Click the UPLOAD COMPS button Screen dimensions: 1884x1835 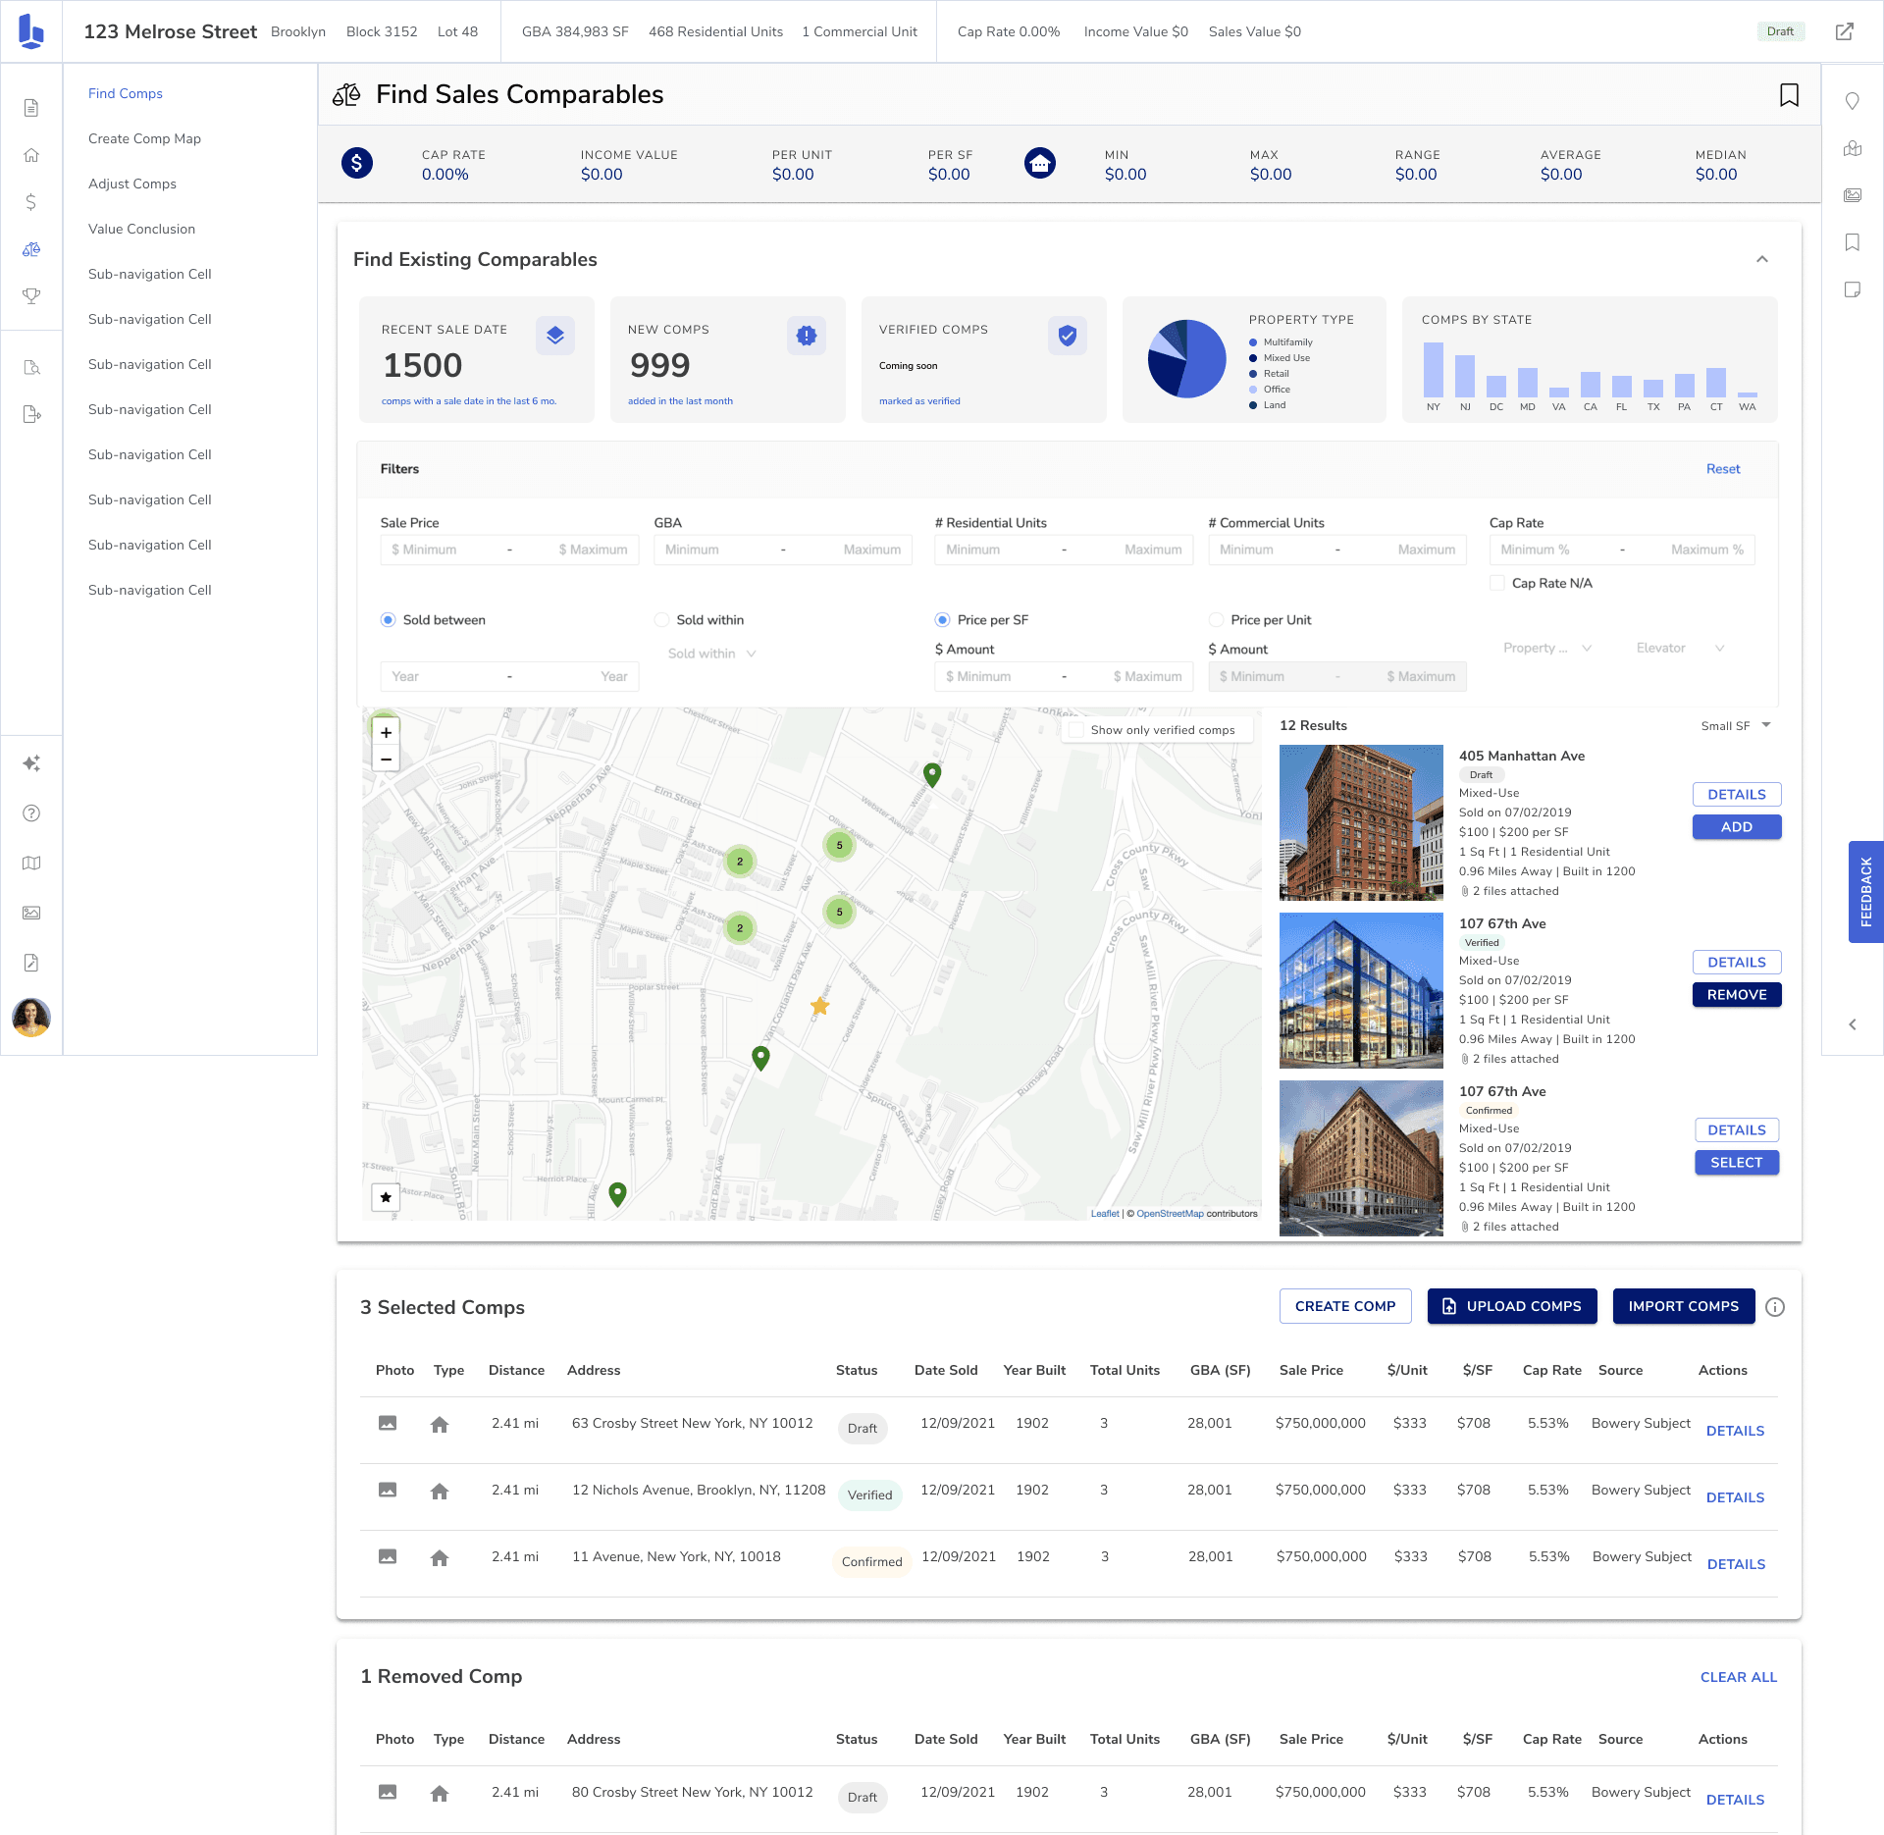click(1511, 1306)
